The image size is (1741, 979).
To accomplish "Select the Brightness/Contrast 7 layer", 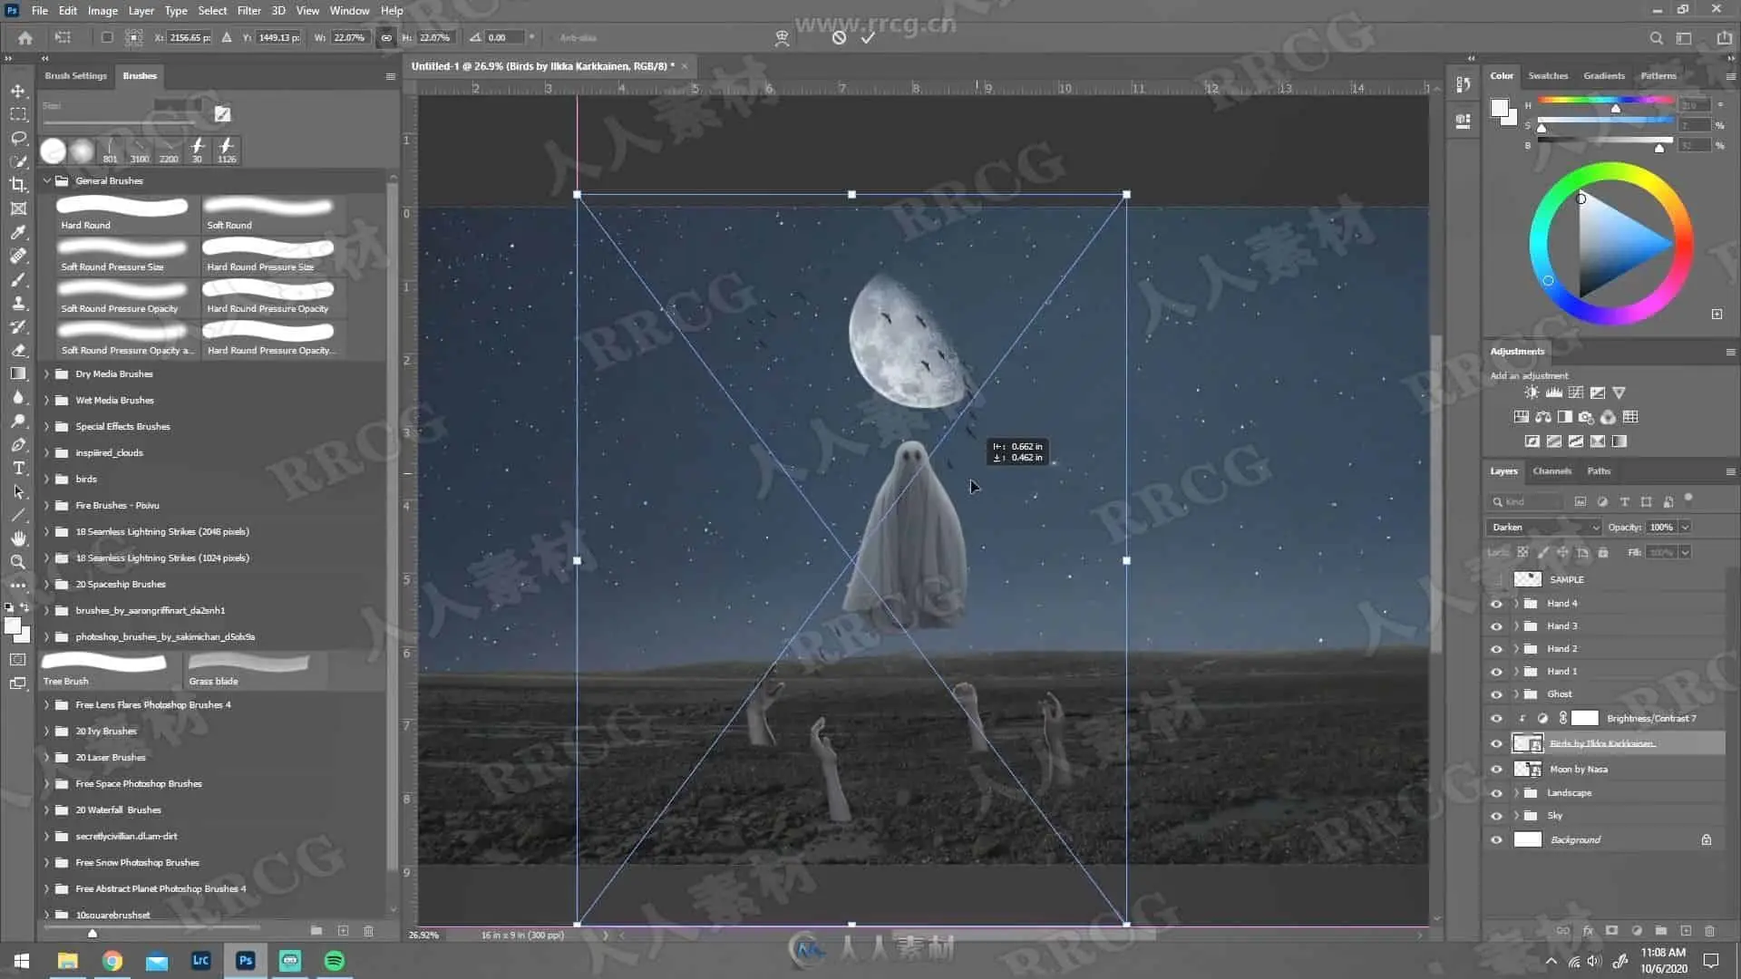I will click(1650, 719).
